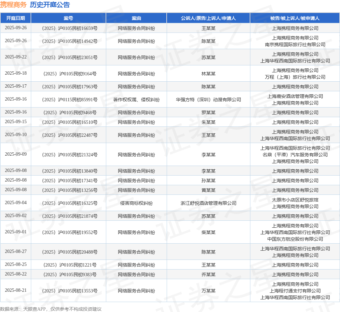Select defendant 名鼎（平潭）汽车服务有限公司

pos(295,155)
